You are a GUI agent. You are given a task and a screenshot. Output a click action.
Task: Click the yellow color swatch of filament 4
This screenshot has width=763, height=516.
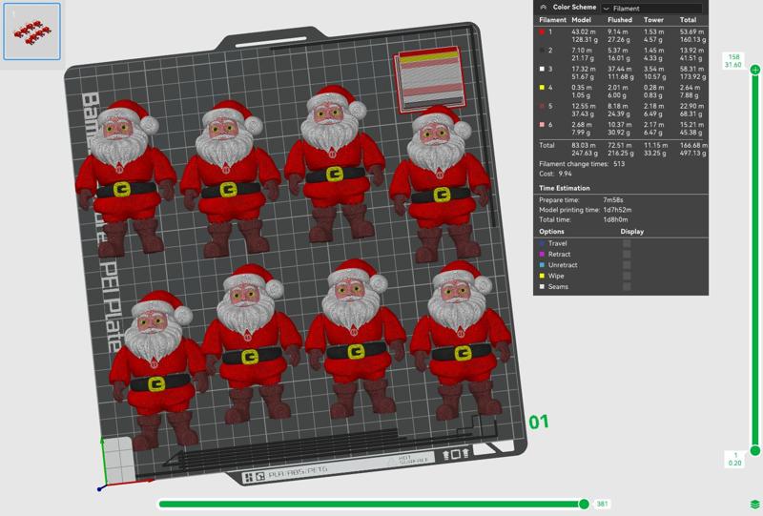click(x=542, y=88)
